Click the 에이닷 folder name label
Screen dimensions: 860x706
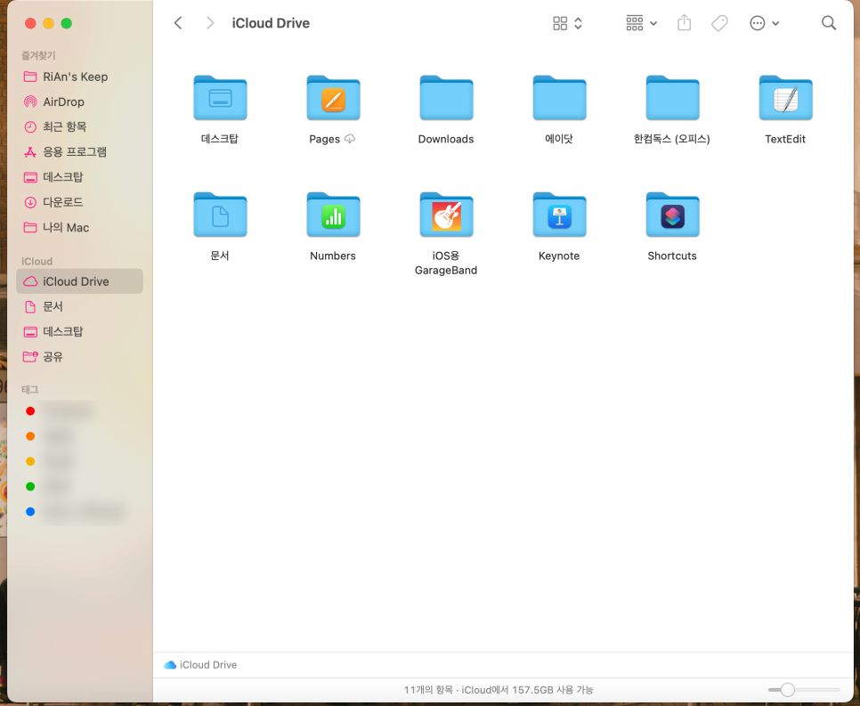click(x=559, y=140)
